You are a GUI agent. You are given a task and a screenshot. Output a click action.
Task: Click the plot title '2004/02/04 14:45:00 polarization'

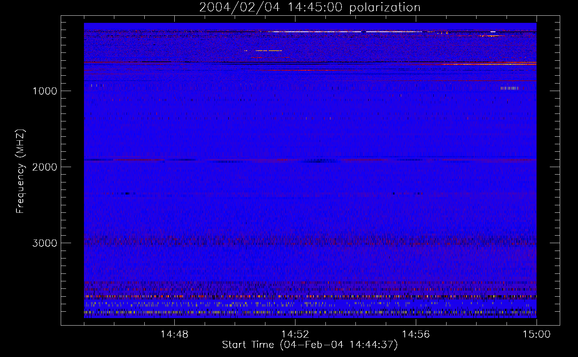[x=310, y=7]
